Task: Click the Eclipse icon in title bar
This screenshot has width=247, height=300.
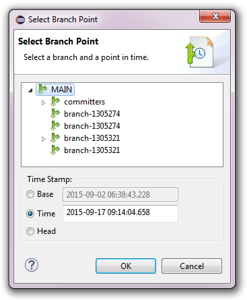Action: (x=20, y=20)
